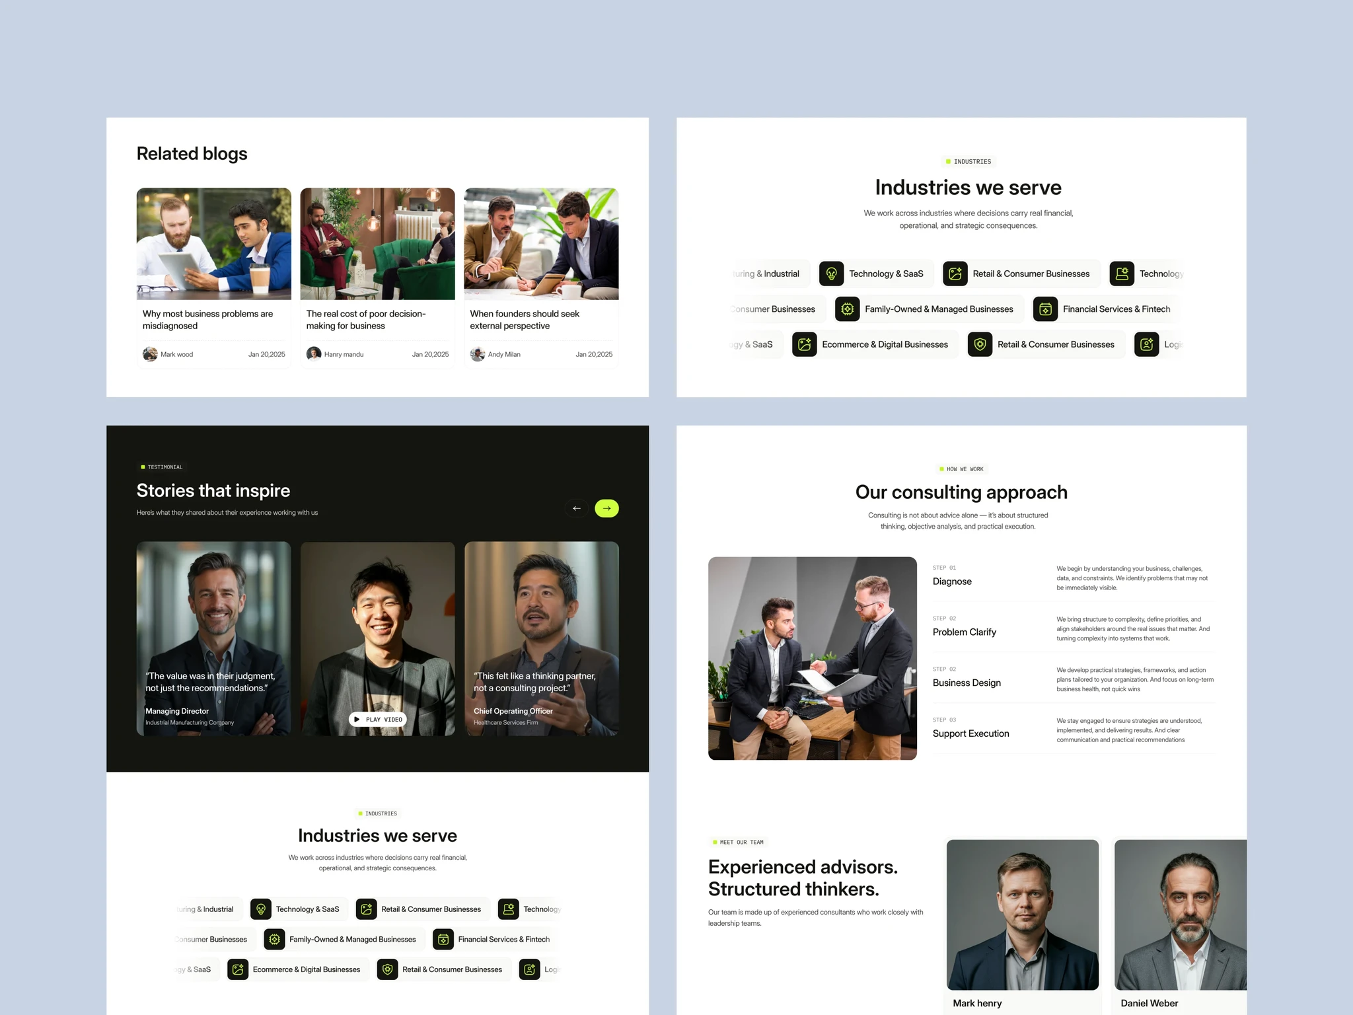Click author Hanry mandu's name
The image size is (1353, 1015).
pos(344,354)
